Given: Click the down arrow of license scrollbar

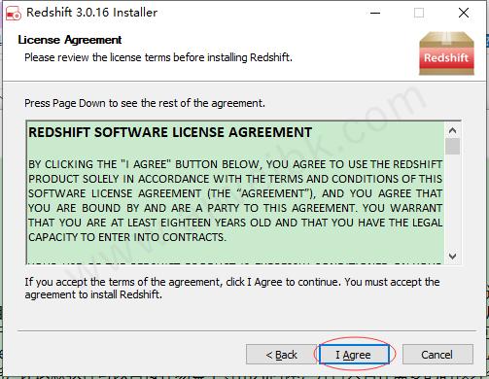Looking at the screenshot, I should [452, 257].
